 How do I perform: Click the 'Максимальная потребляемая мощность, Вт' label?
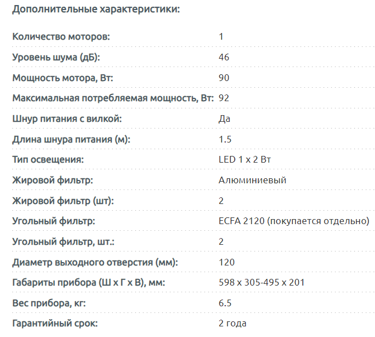click(x=113, y=98)
